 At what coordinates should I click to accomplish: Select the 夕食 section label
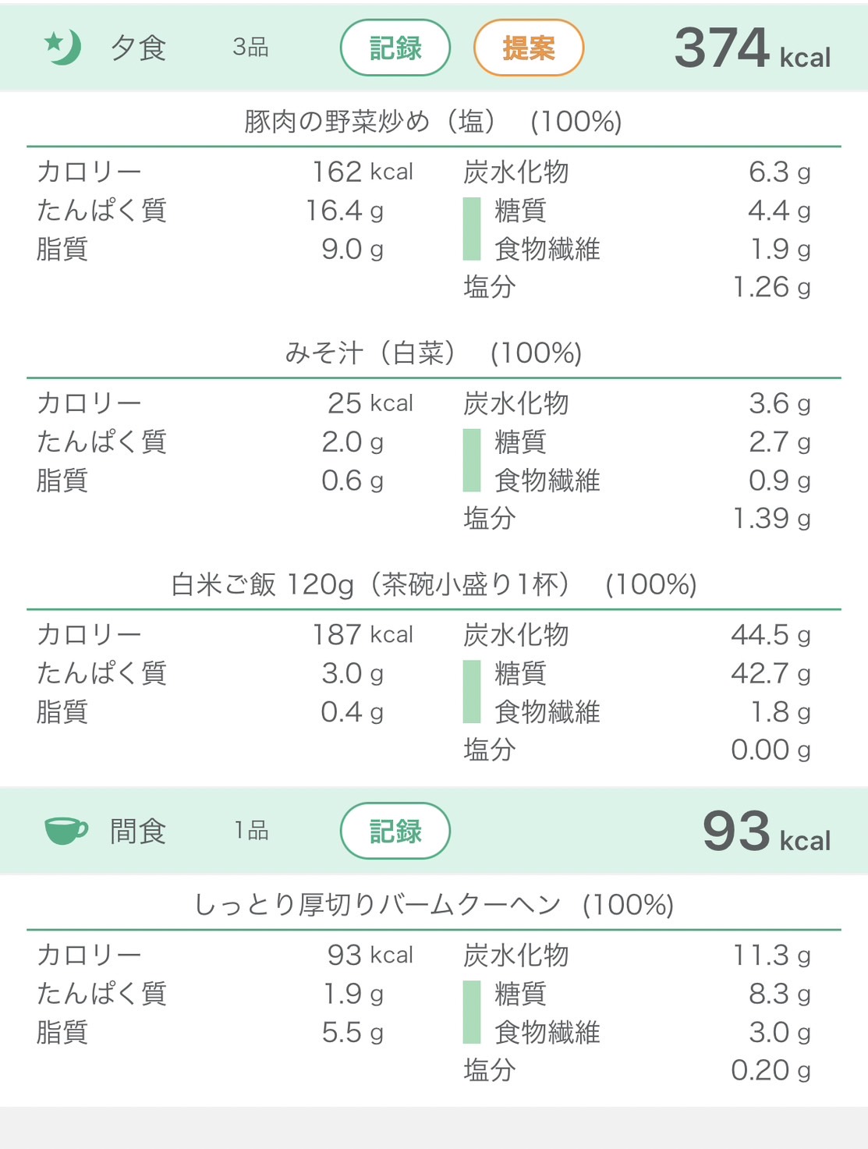coord(138,48)
